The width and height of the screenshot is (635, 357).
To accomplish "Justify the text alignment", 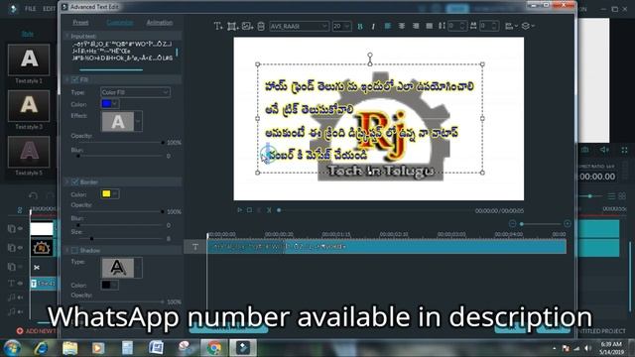I will point(430,26).
